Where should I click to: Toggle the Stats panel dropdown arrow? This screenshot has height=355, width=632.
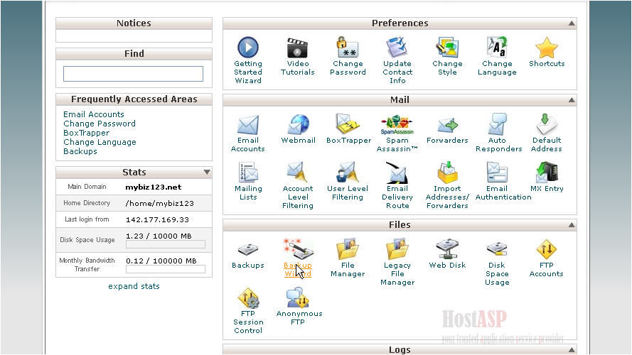(207, 173)
